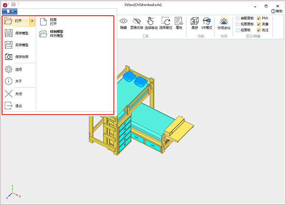The width and height of the screenshot is (286, 205).
Task: Enable VR模式 headset icon
Action: [x=206, y=22]
